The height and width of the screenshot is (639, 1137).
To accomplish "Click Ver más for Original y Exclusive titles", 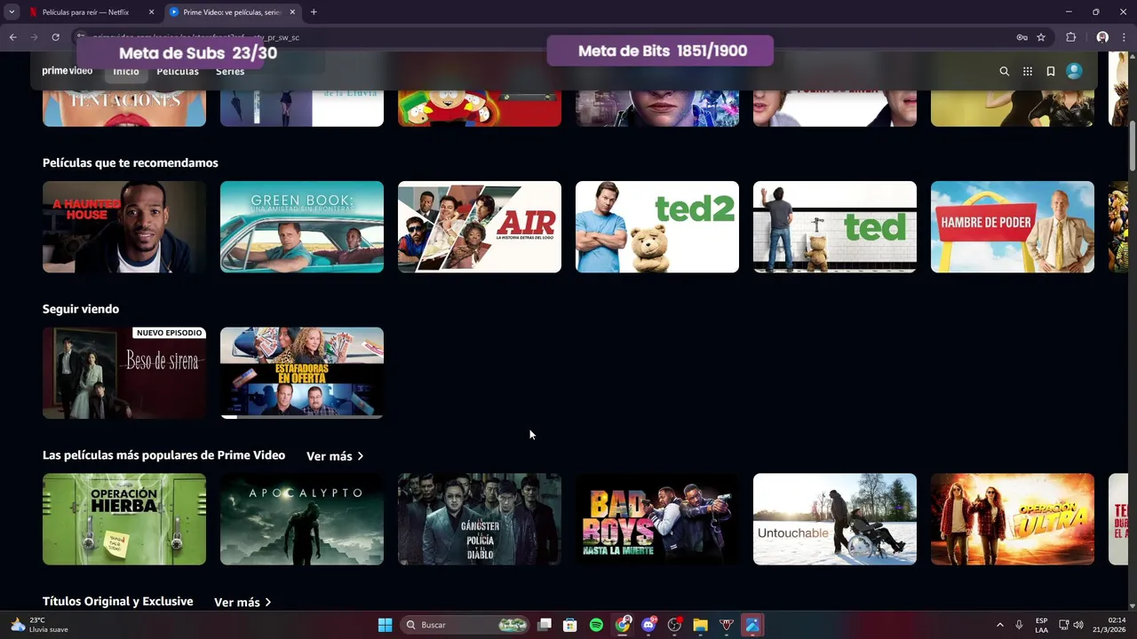I will pyautogui.click(x=243, y=603).
